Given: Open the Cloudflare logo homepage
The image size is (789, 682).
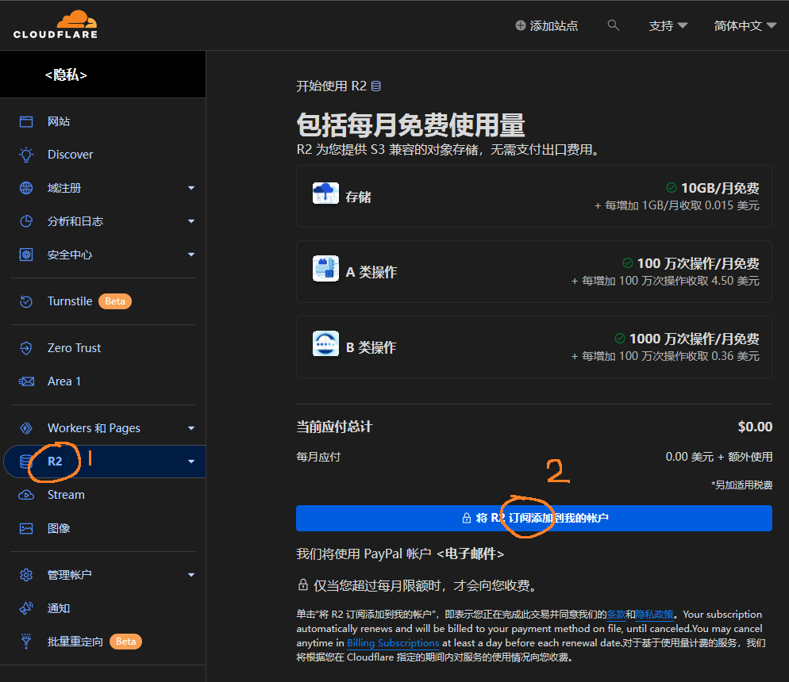Looking at the screenshot, I should click(x=54, y=25).
